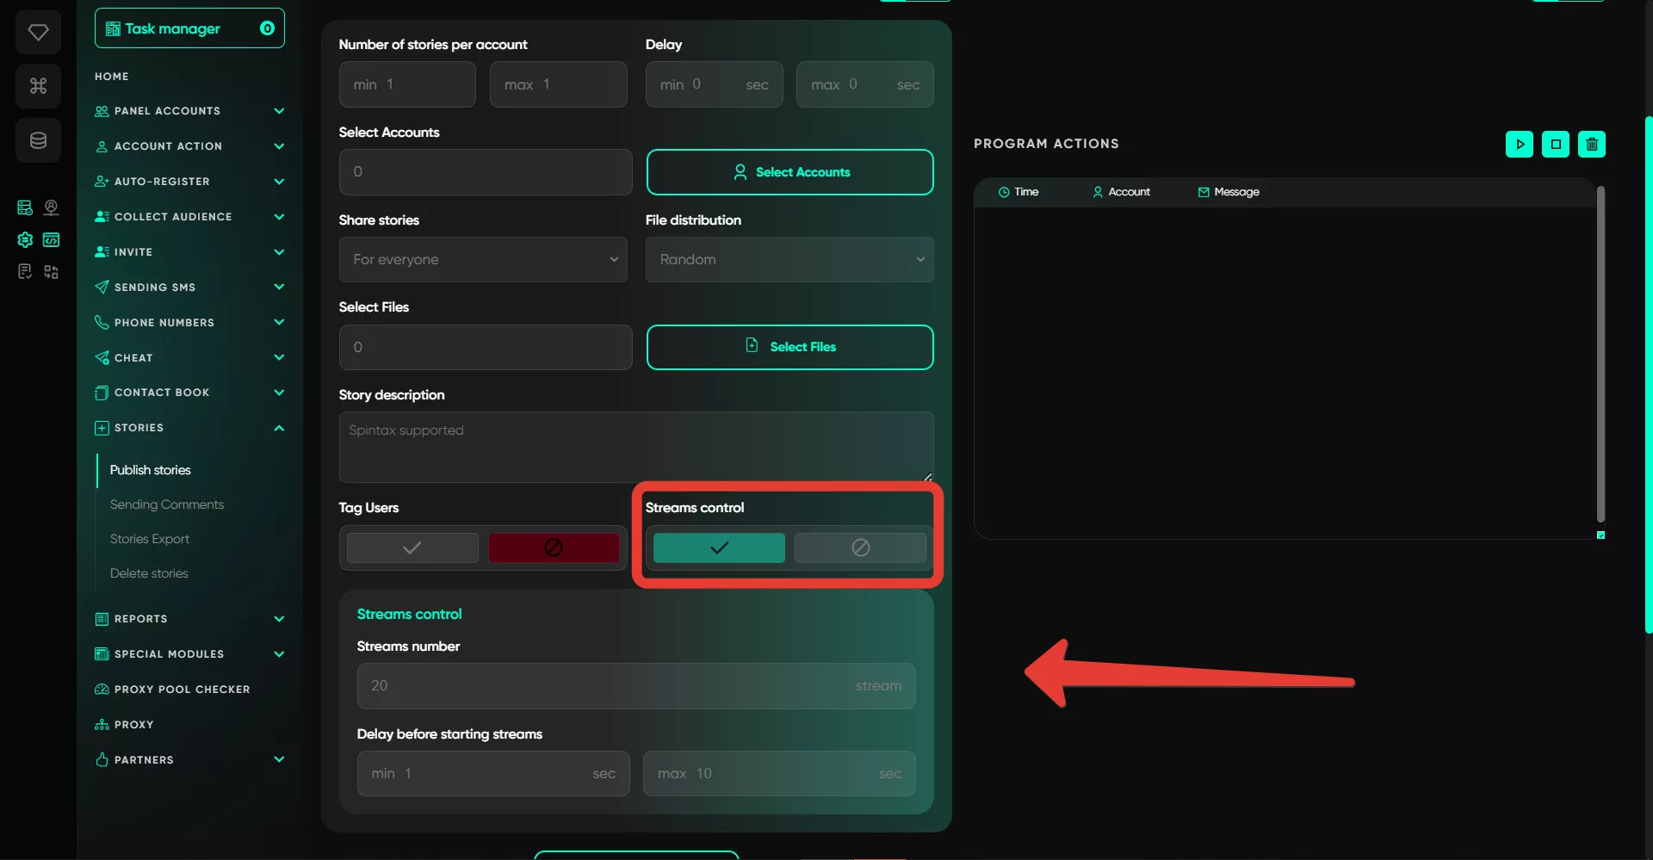Open the File distribution Random dropdown

coord(789,260)
